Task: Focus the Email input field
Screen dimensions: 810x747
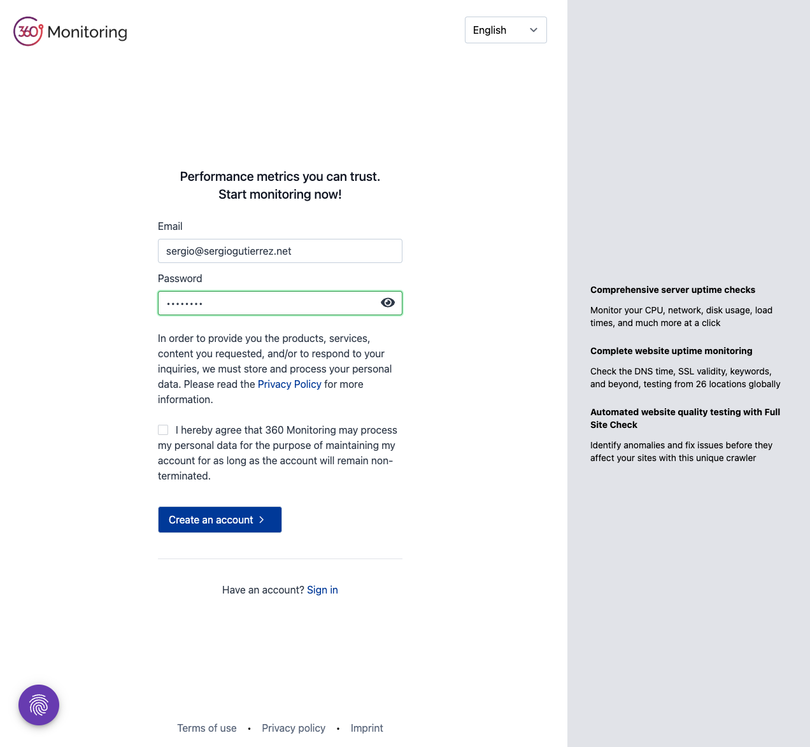Action: [x=280, y=251]
